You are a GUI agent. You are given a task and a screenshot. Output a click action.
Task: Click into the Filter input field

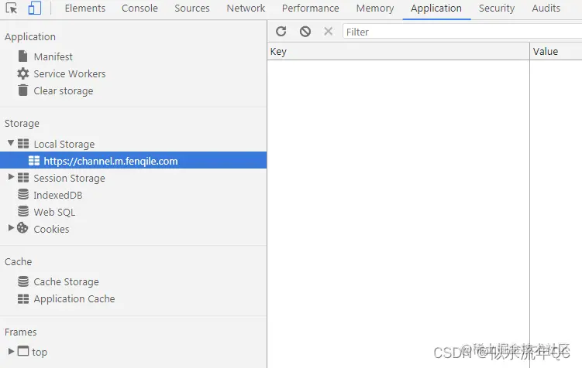point(462,32)
